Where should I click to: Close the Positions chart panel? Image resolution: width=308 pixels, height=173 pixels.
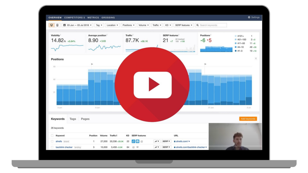pos(256,59)
